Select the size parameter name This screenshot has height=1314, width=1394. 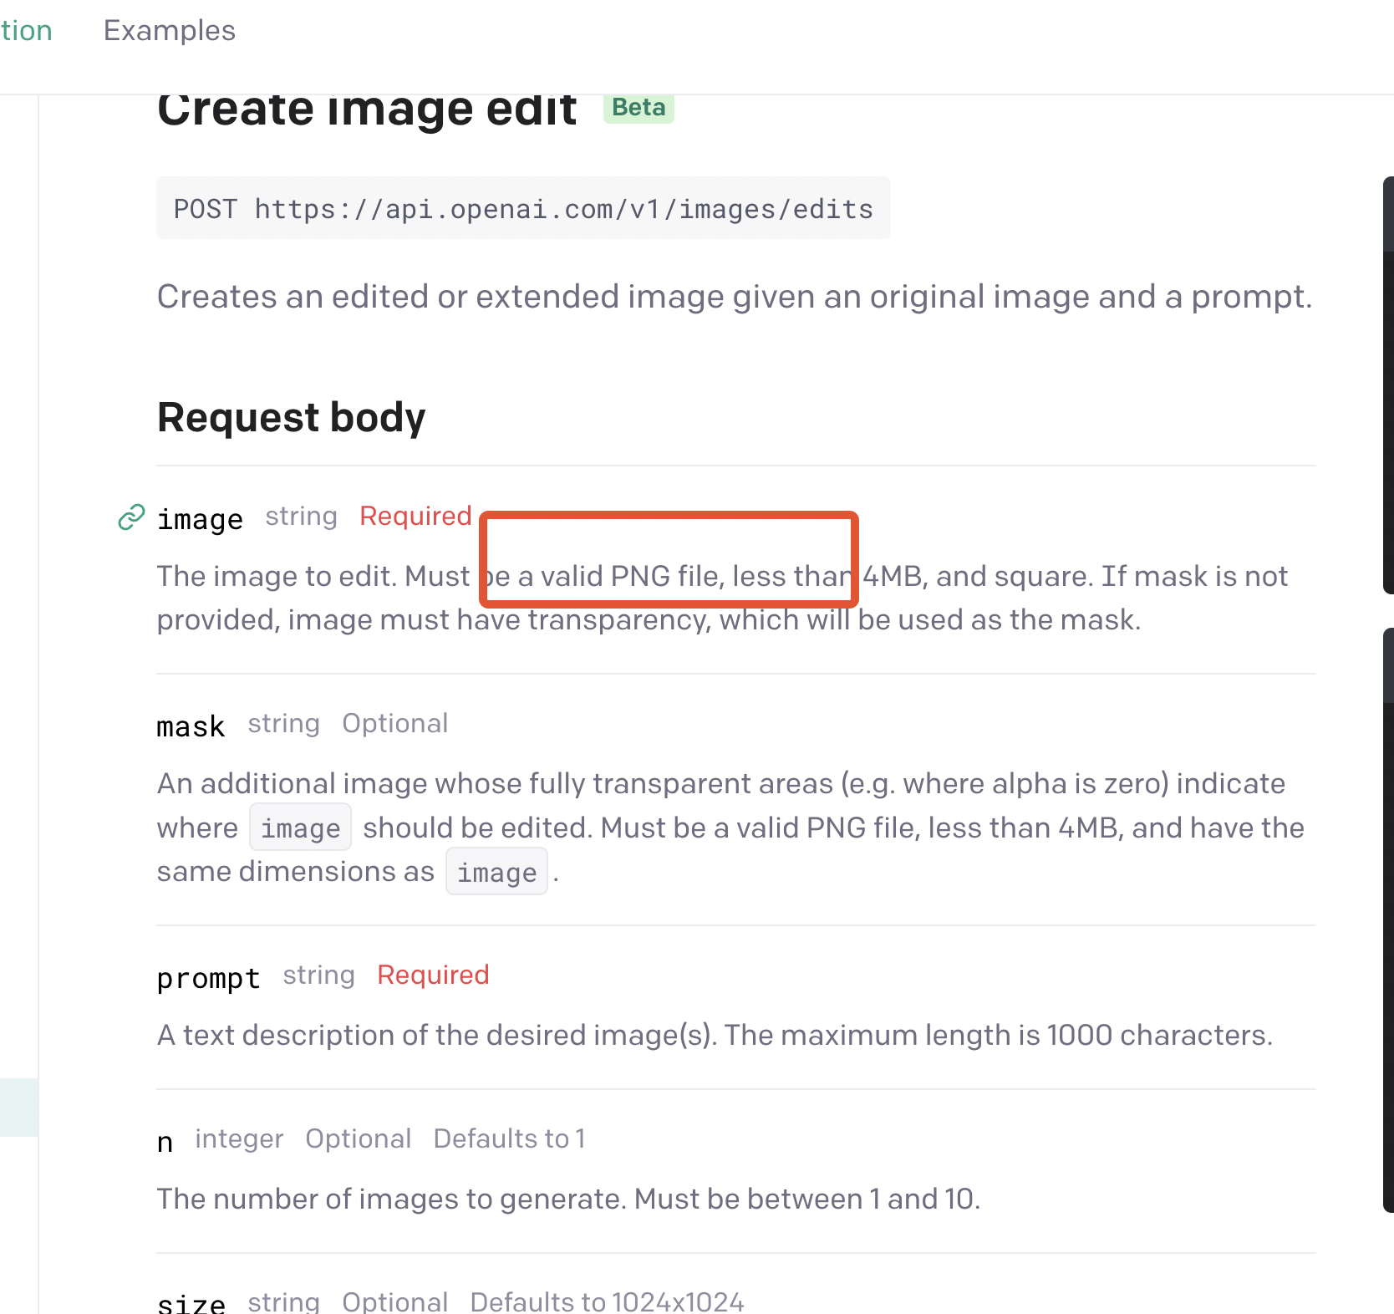[x=191, y=1300]
